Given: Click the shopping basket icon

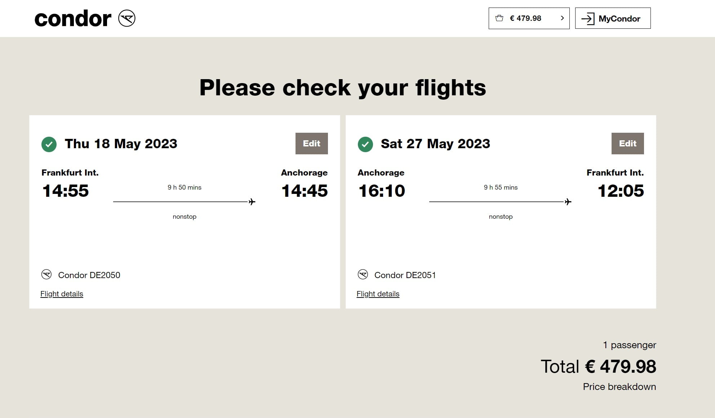Looking at the screenshot, I should point(499,18).
